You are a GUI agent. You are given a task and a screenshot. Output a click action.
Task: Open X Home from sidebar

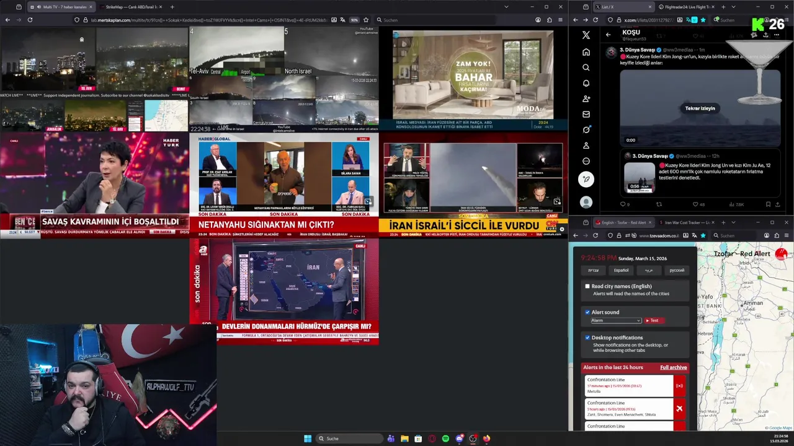[x=586, y=52]
